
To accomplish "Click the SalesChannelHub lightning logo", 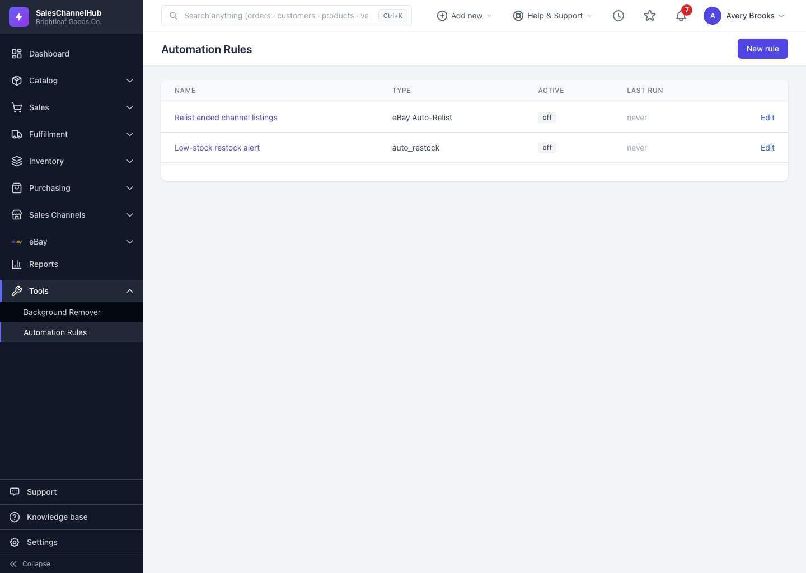I will point(19,17).
